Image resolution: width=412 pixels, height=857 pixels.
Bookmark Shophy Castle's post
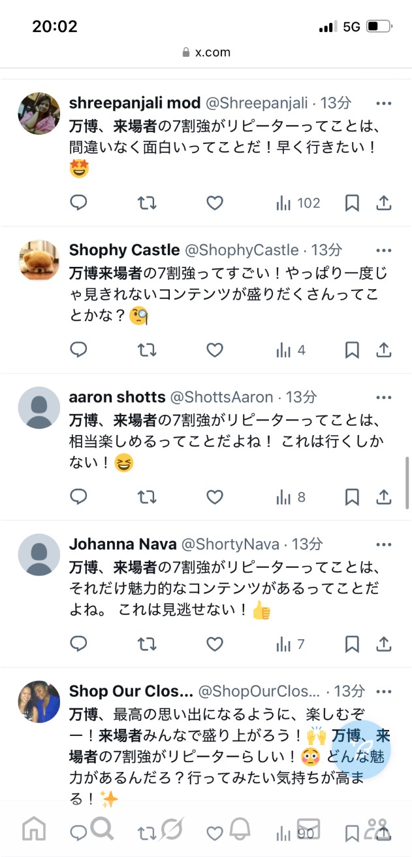pos(352,351)
